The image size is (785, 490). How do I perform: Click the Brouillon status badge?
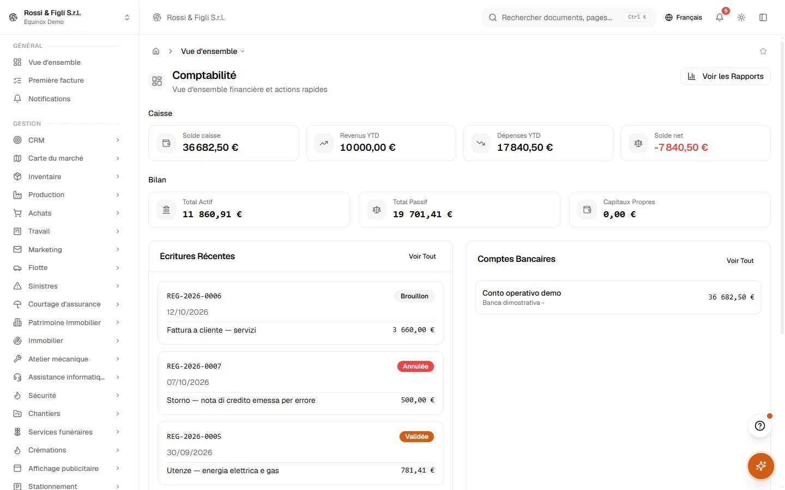[414, 296]
